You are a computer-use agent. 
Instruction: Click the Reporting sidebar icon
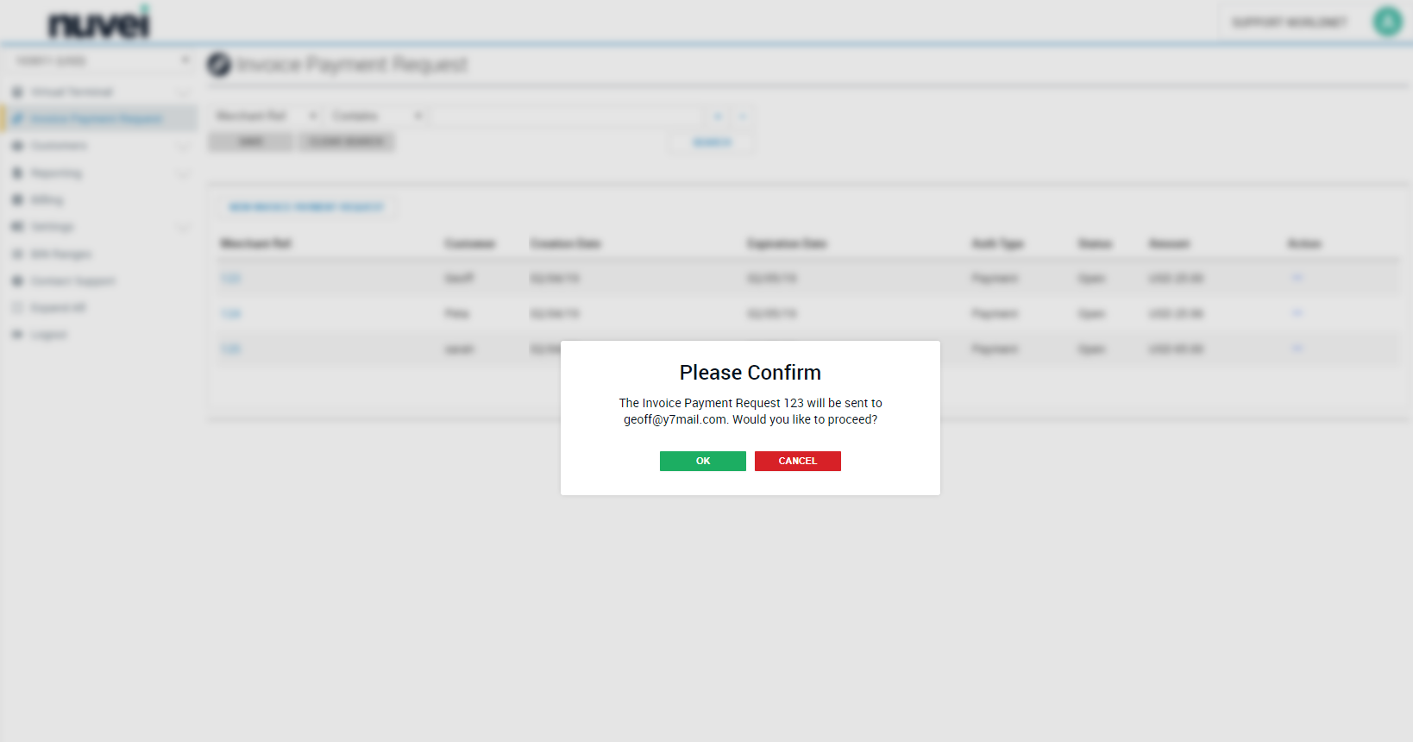(17, 173)
